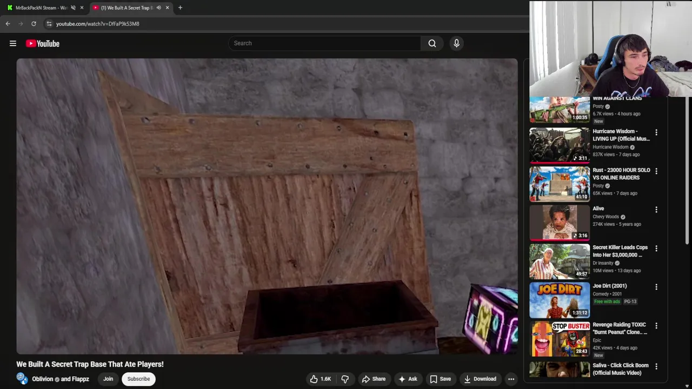
Task: Open options for Saliva Click Click Boom
Action: click(656, 366)
